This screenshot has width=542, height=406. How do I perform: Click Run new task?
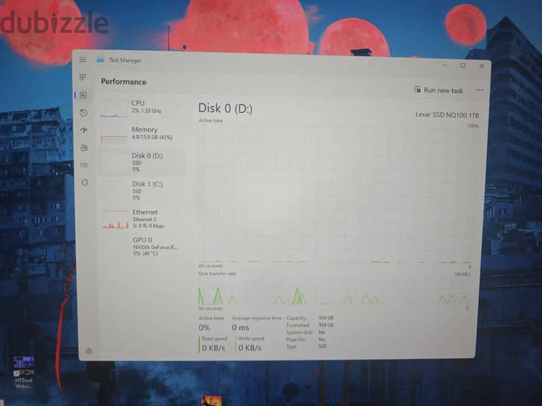438,90
